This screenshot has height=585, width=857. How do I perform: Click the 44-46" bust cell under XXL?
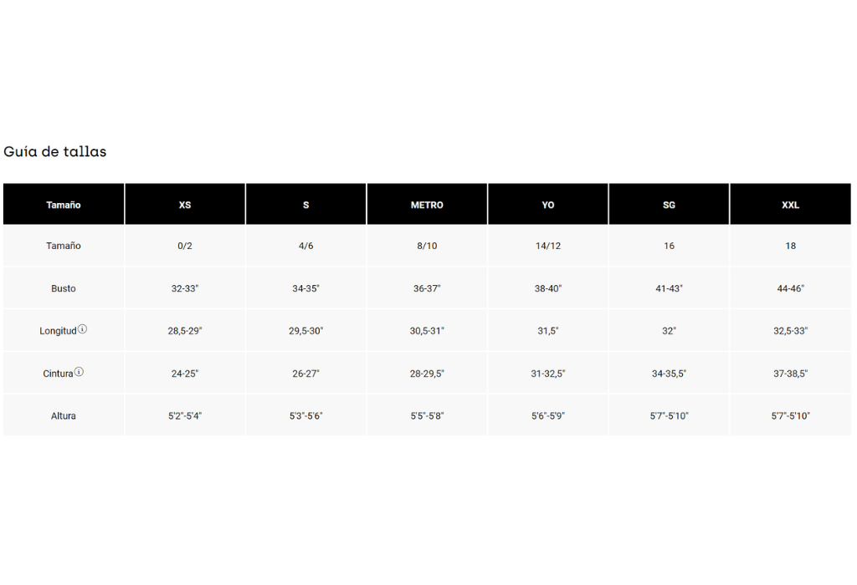[x=790, y=288]
